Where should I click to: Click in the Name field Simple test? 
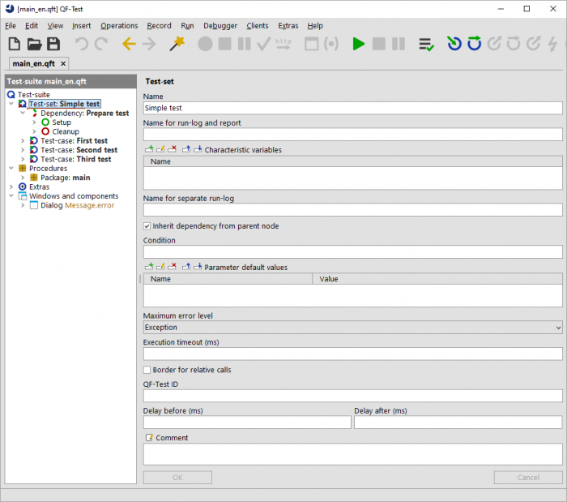click(x=352, y=108)
